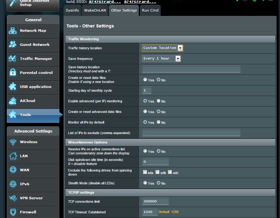Click the AiCloud house icon
This screenshot has height=218, width=280.
(13, 101)
